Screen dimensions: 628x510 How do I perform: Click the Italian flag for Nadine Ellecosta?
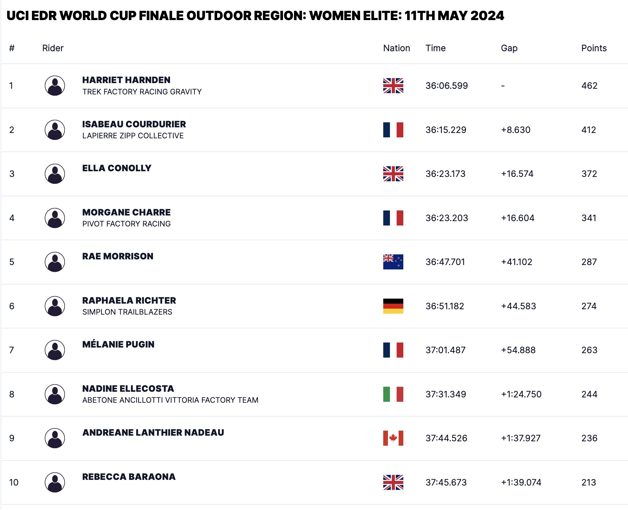[x=393, y=394]
